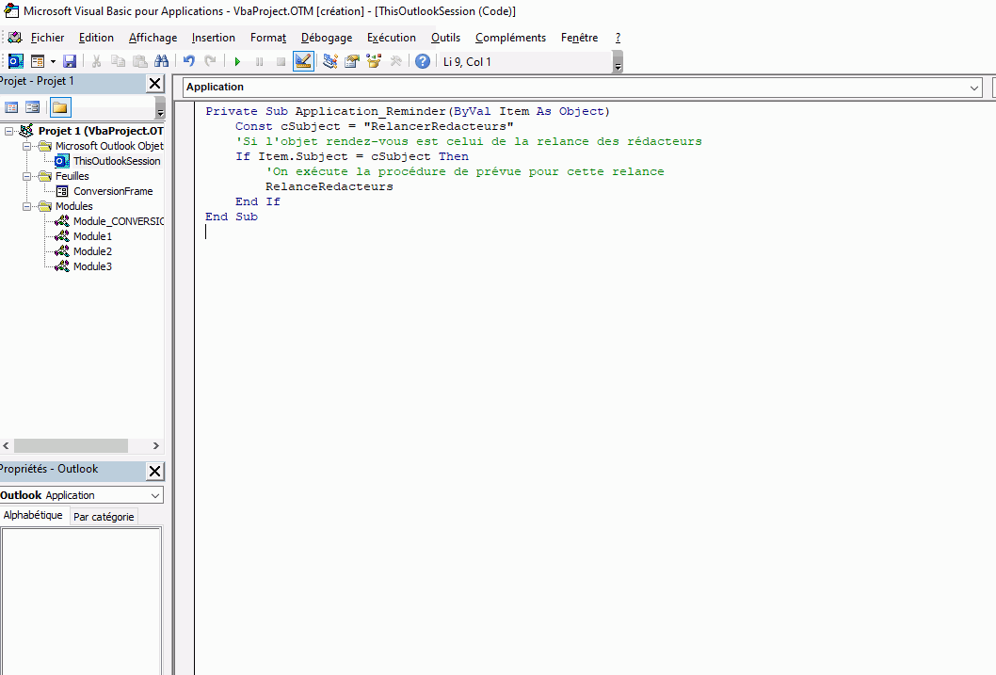Close the Propriétés panel
Viewport: 996px width, 675px height.
pos(155,472)
